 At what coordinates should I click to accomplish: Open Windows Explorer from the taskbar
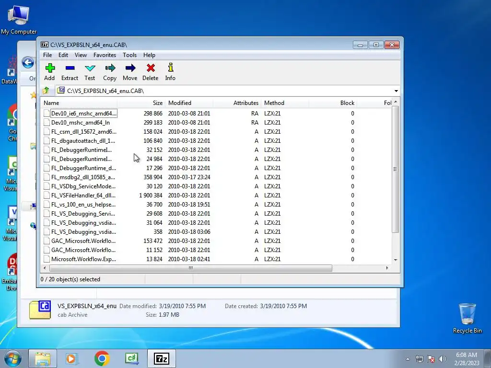click(x=43, y=358)
